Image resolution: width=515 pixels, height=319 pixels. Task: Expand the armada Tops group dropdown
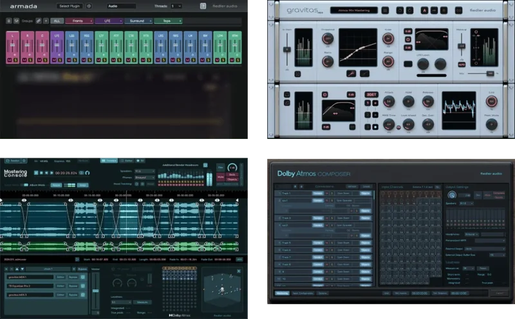click(x=180, y=21)
